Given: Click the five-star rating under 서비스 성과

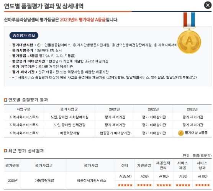Looking at the screenshot, I should click(x=202, y=185).
